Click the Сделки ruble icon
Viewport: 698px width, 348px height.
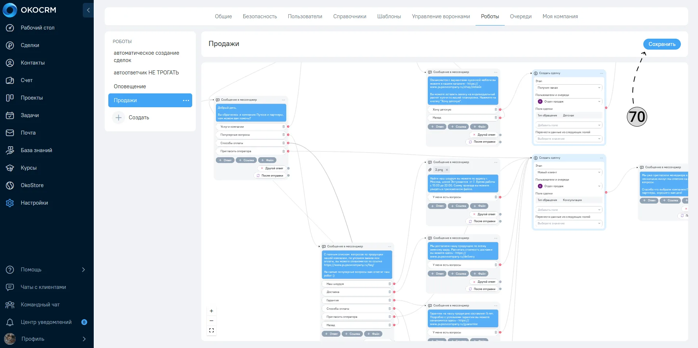[x=10, y=45]
